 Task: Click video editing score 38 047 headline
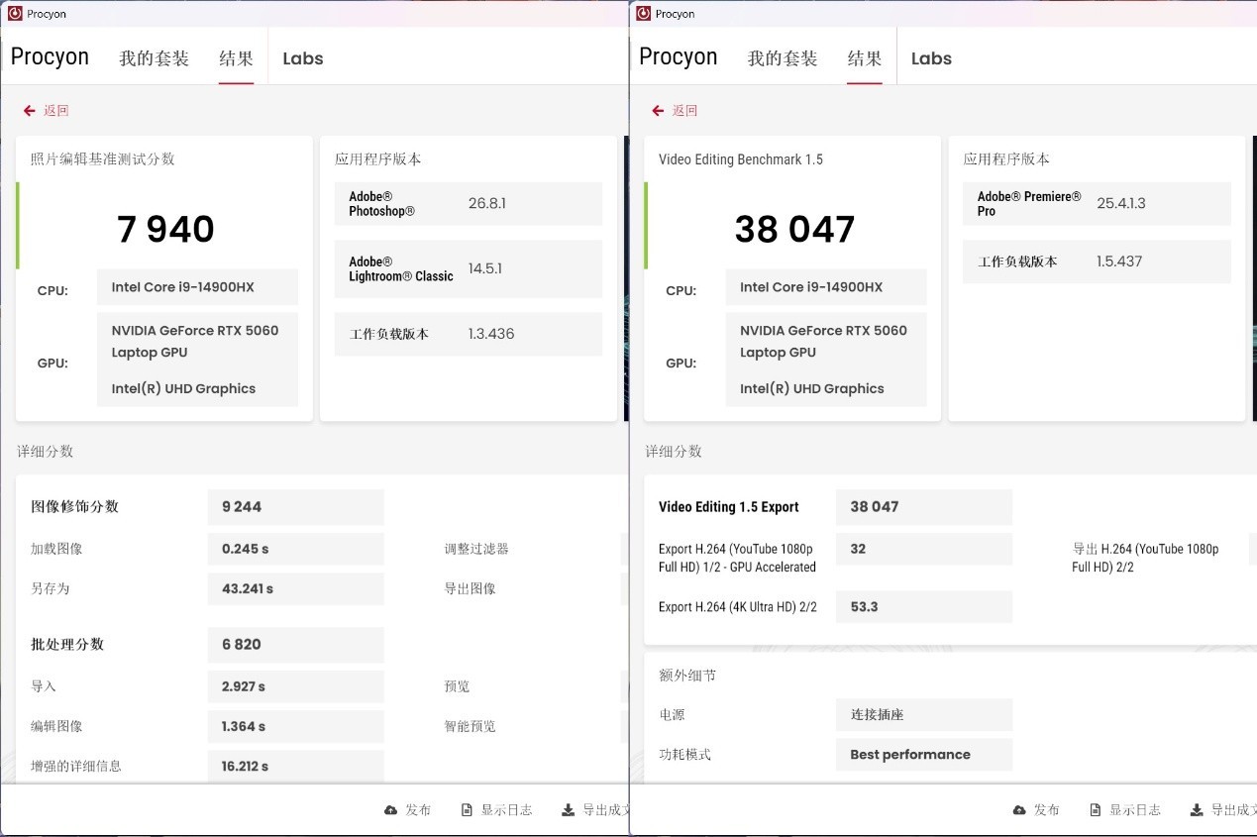[x=794, y=230]
